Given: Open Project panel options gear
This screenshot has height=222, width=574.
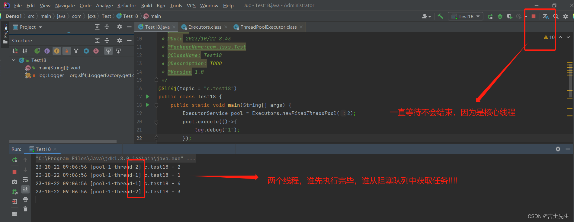Looking at the screenshot, I should pyautogui.click(x=120, y=27).
